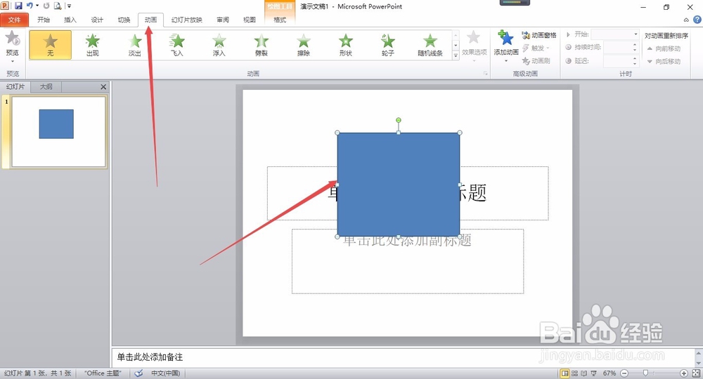
Task: Switch to the 幻灯片放映 Slide Show tab
Action: click(187, 20)
